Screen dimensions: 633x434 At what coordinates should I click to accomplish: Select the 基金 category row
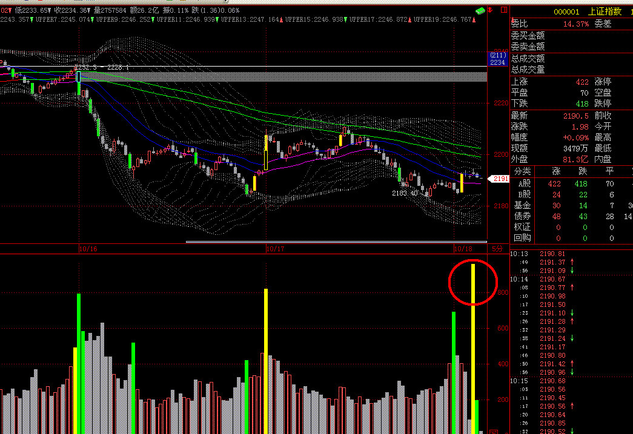522,205
